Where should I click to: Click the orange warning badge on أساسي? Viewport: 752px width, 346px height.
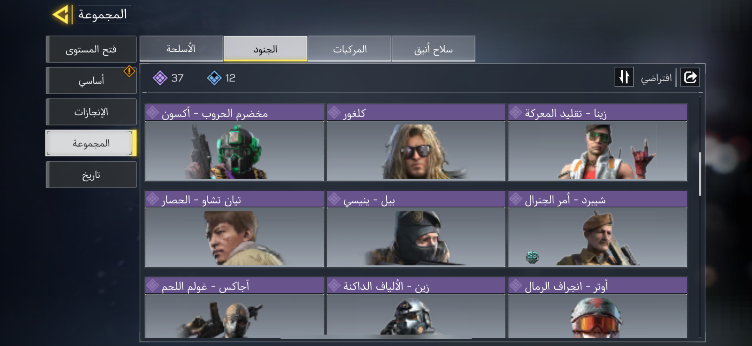(129, 71)
